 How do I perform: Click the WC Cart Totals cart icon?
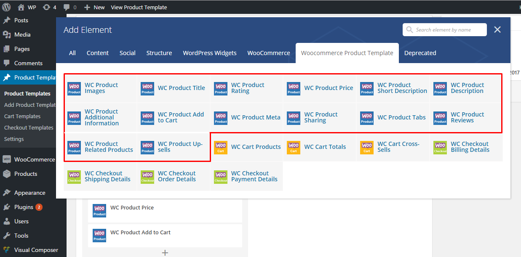tap(294, 147)
